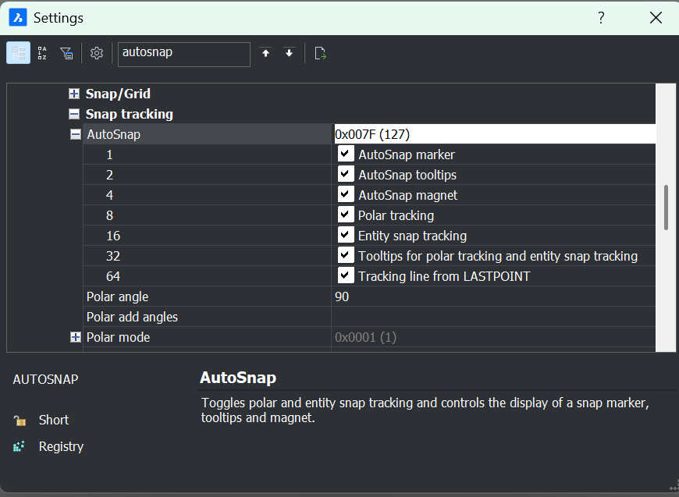This screenshot has width=679, height=497.
Task: Find previous search result arrow
Action: pyautogui.click(x=265, y=53)
